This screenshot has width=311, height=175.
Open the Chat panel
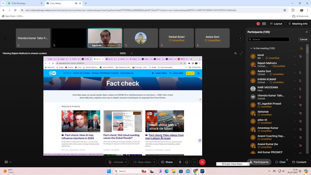[x=280, y=162]
